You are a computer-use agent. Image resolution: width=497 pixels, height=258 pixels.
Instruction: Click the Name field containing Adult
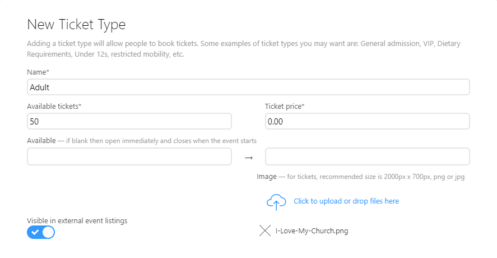click(248, 87)
